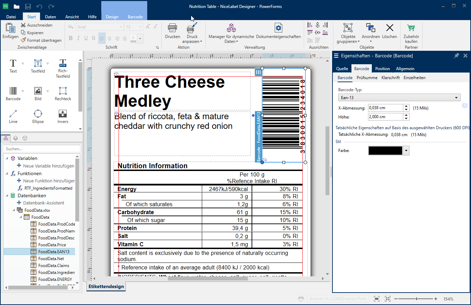This screenshot has width=471, height=305.
Task: Click Einfügen paste icon
Action: pyautogui.click(x=10, y=28)
